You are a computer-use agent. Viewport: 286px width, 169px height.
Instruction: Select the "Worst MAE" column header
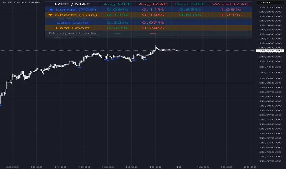[x=230, y=4]
